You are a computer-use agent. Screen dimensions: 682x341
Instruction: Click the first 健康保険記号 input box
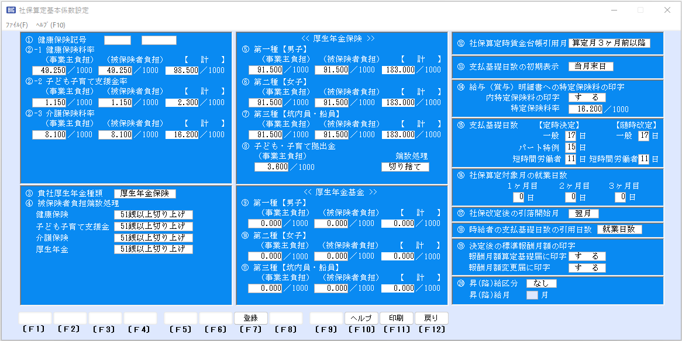pos(118,40)
